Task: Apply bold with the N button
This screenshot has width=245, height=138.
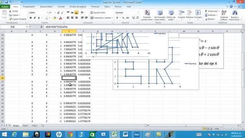Action: [31, 18]
